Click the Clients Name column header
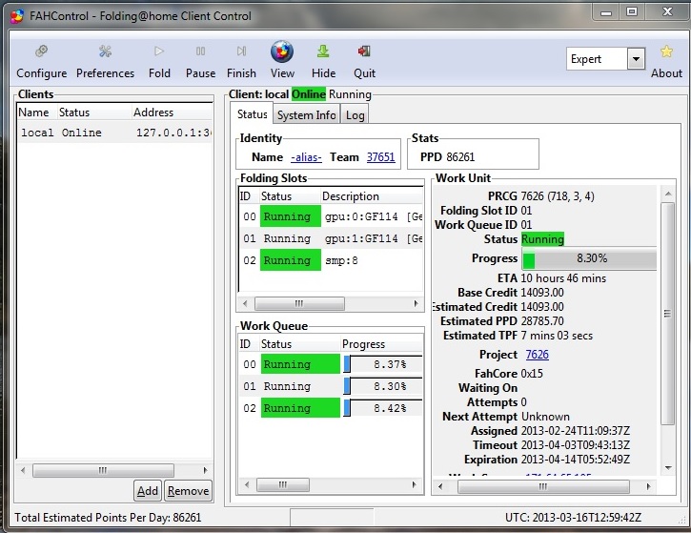 click(x=37, y=112)
